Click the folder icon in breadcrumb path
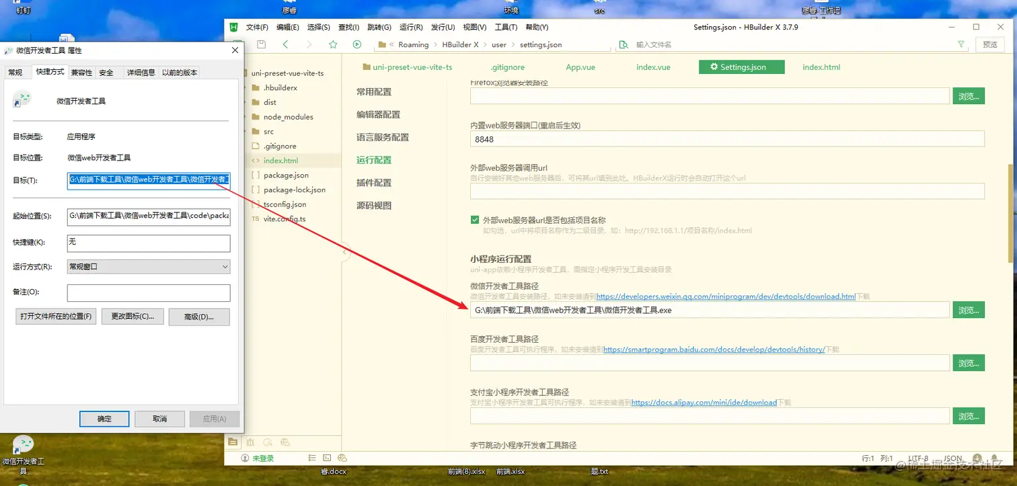This screenshot has height=486, width=1017. tap(382, 44)
